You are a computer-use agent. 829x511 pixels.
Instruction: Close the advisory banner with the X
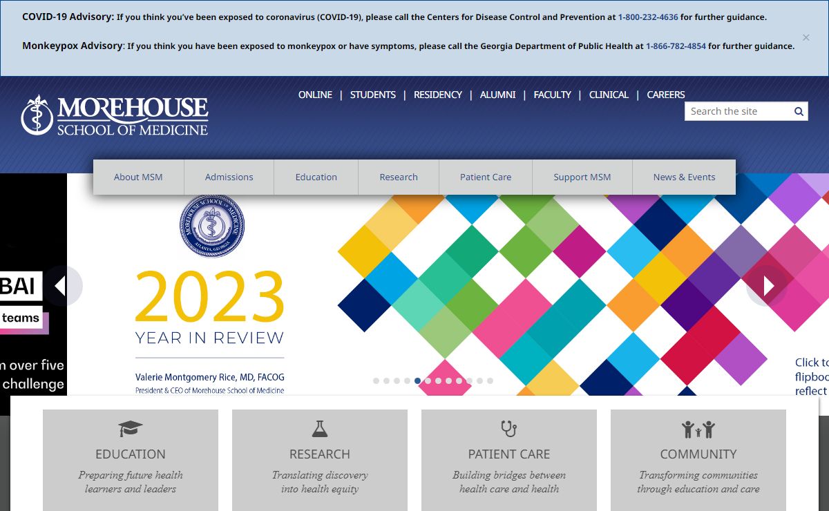click(806, 37)
